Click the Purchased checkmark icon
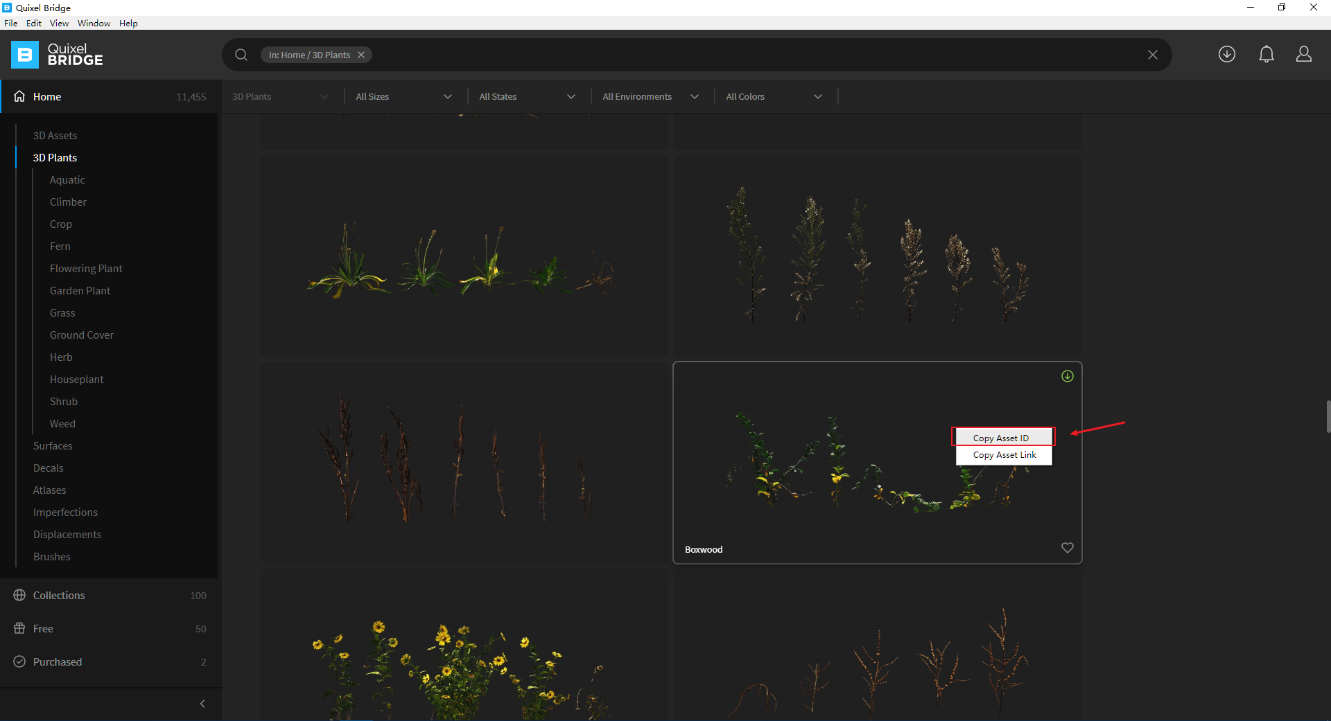Image resolution: width=1331 pixels, height=721 pixels. point(19,661)
